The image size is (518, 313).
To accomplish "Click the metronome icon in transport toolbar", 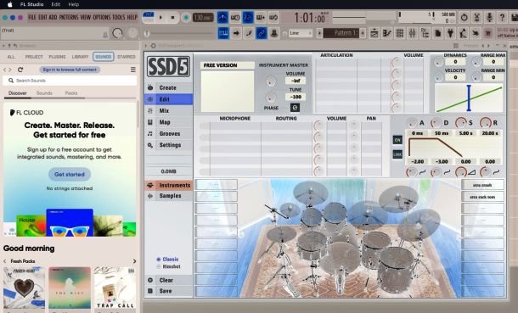I will 222,18.
